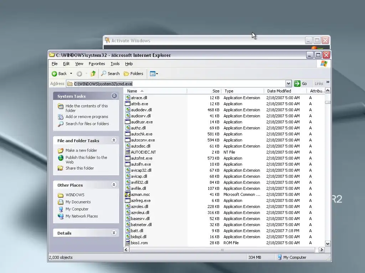Select the autodisc.dll file icon
Viewport: 365px width, 273px height.
(128, 146)
